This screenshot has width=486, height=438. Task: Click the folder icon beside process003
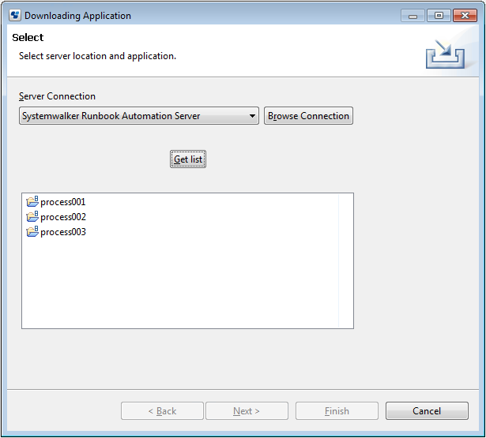32,231
